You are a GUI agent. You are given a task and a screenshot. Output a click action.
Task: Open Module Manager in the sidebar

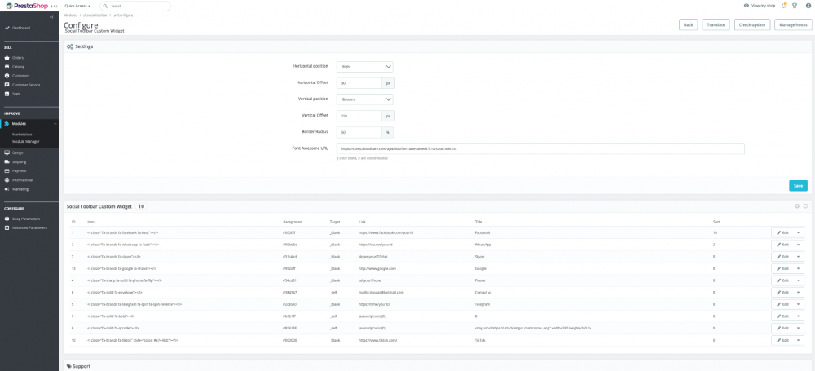pos(26,141)
